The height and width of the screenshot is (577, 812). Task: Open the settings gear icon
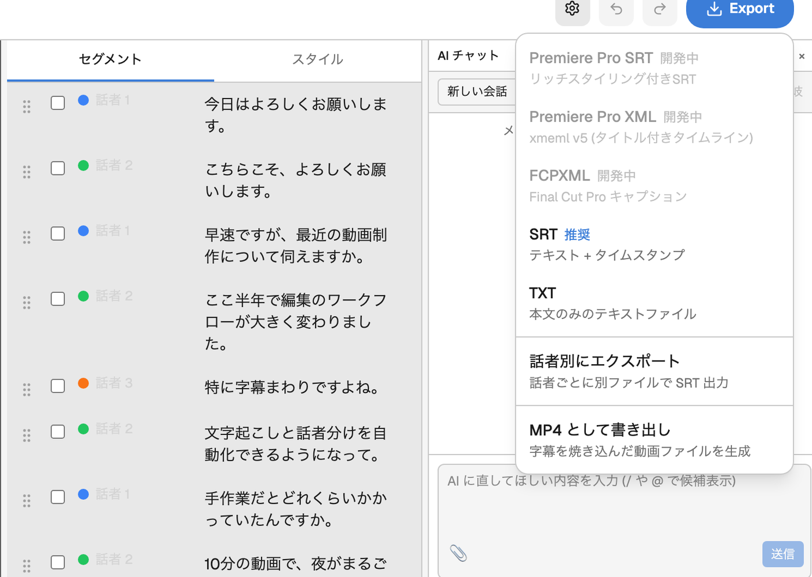click(x=572, y=9)
